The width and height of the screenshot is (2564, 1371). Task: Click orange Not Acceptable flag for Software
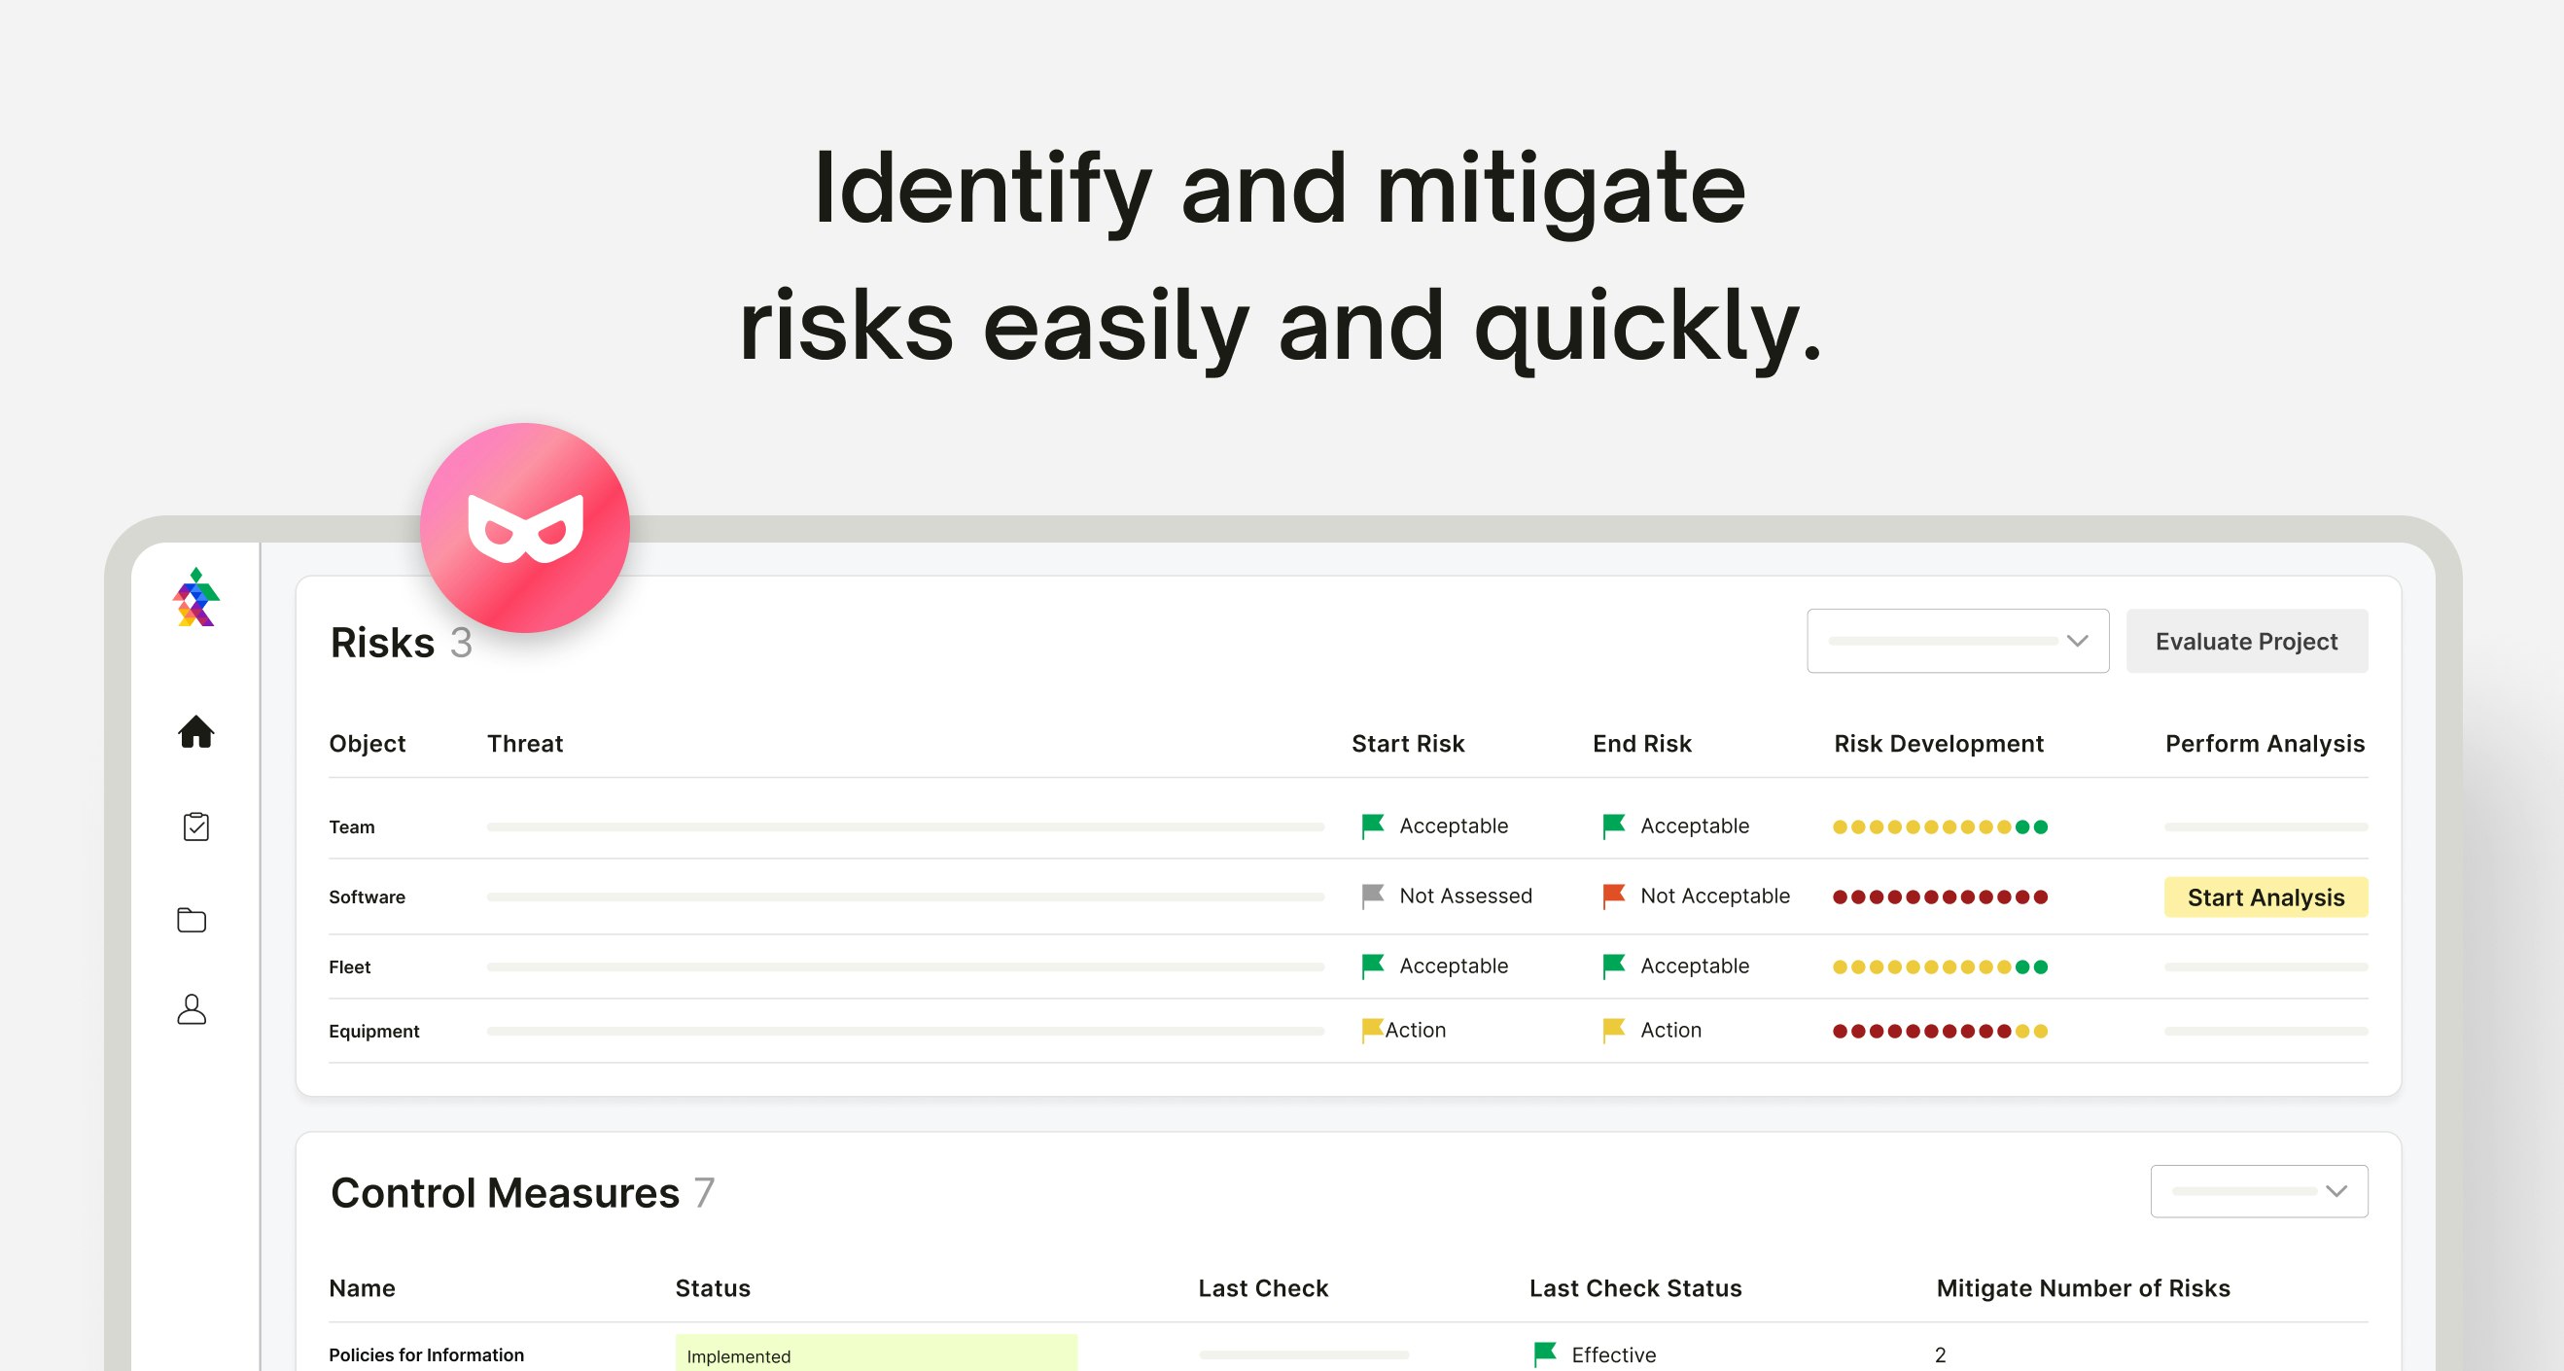point(1613,896)
